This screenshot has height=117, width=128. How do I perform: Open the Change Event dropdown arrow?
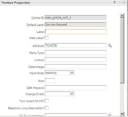click(72, 94)
